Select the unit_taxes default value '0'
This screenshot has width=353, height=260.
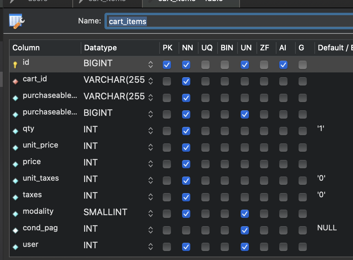click(x=321, y=178)
